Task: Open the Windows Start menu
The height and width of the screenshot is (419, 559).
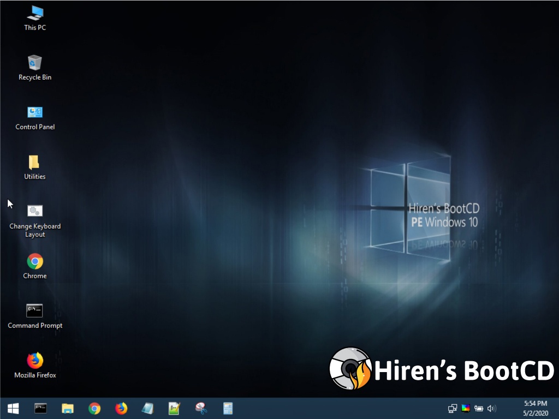Action: pyautogui.click(x=13, y=408)
